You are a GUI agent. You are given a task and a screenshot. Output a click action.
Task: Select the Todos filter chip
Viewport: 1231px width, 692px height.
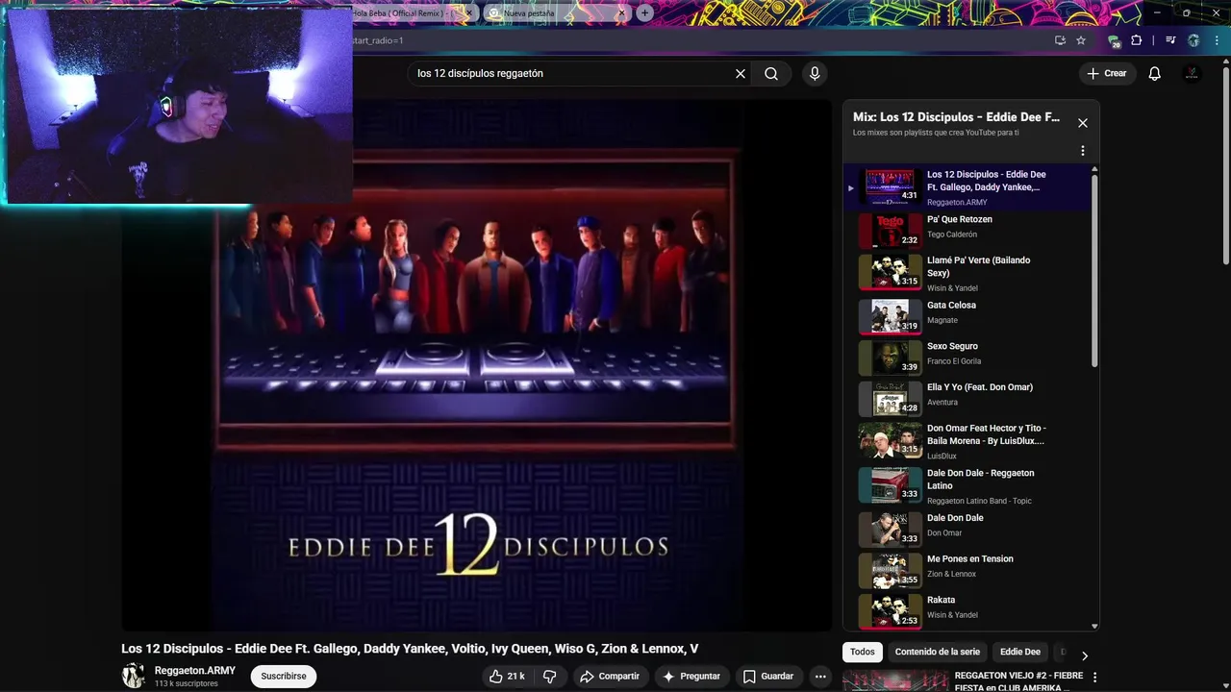tap(863, 652)
